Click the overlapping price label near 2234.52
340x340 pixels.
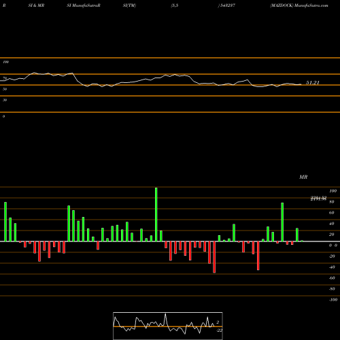pos(318,199)
